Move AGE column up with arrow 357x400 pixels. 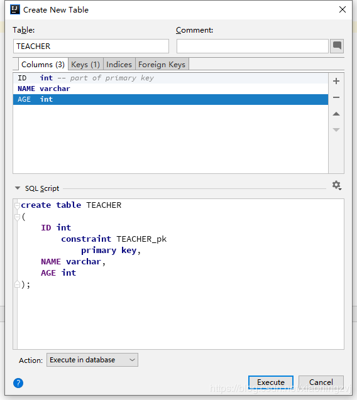(x=336, y=114)
